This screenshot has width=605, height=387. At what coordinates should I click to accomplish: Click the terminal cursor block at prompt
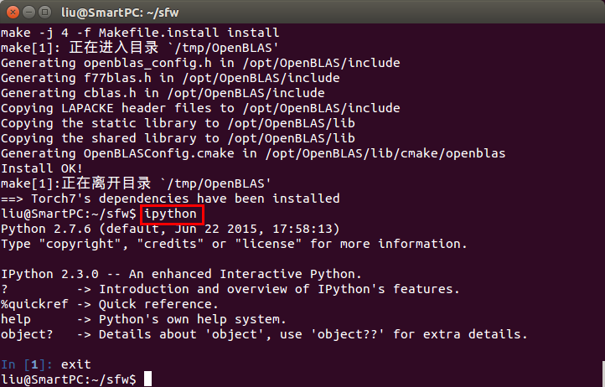click(x=147, y=379)
